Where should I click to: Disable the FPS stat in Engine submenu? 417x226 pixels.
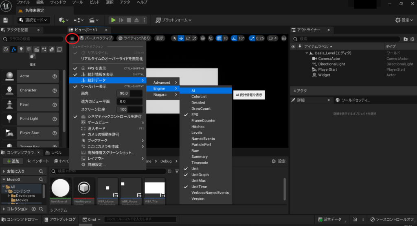[x=195, y=115]
